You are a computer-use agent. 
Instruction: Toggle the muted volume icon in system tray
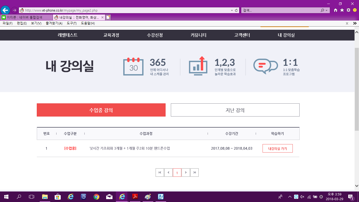pyautogui.click(x=302, y=197)
